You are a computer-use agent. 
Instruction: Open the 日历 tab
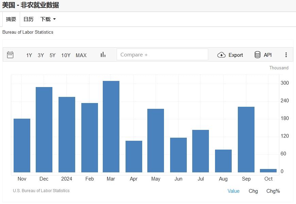click(x=28, y=19)
